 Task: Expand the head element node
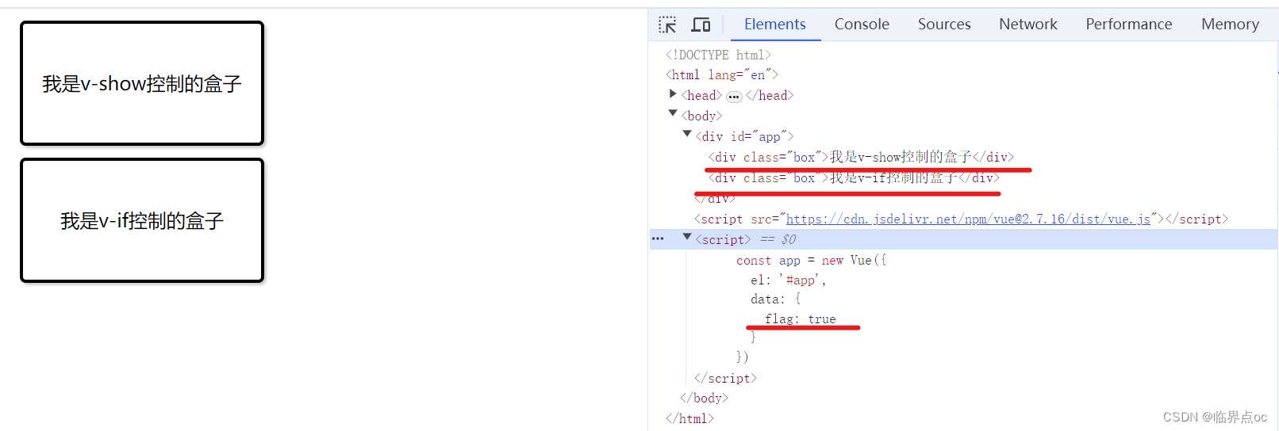click(673, 94)
